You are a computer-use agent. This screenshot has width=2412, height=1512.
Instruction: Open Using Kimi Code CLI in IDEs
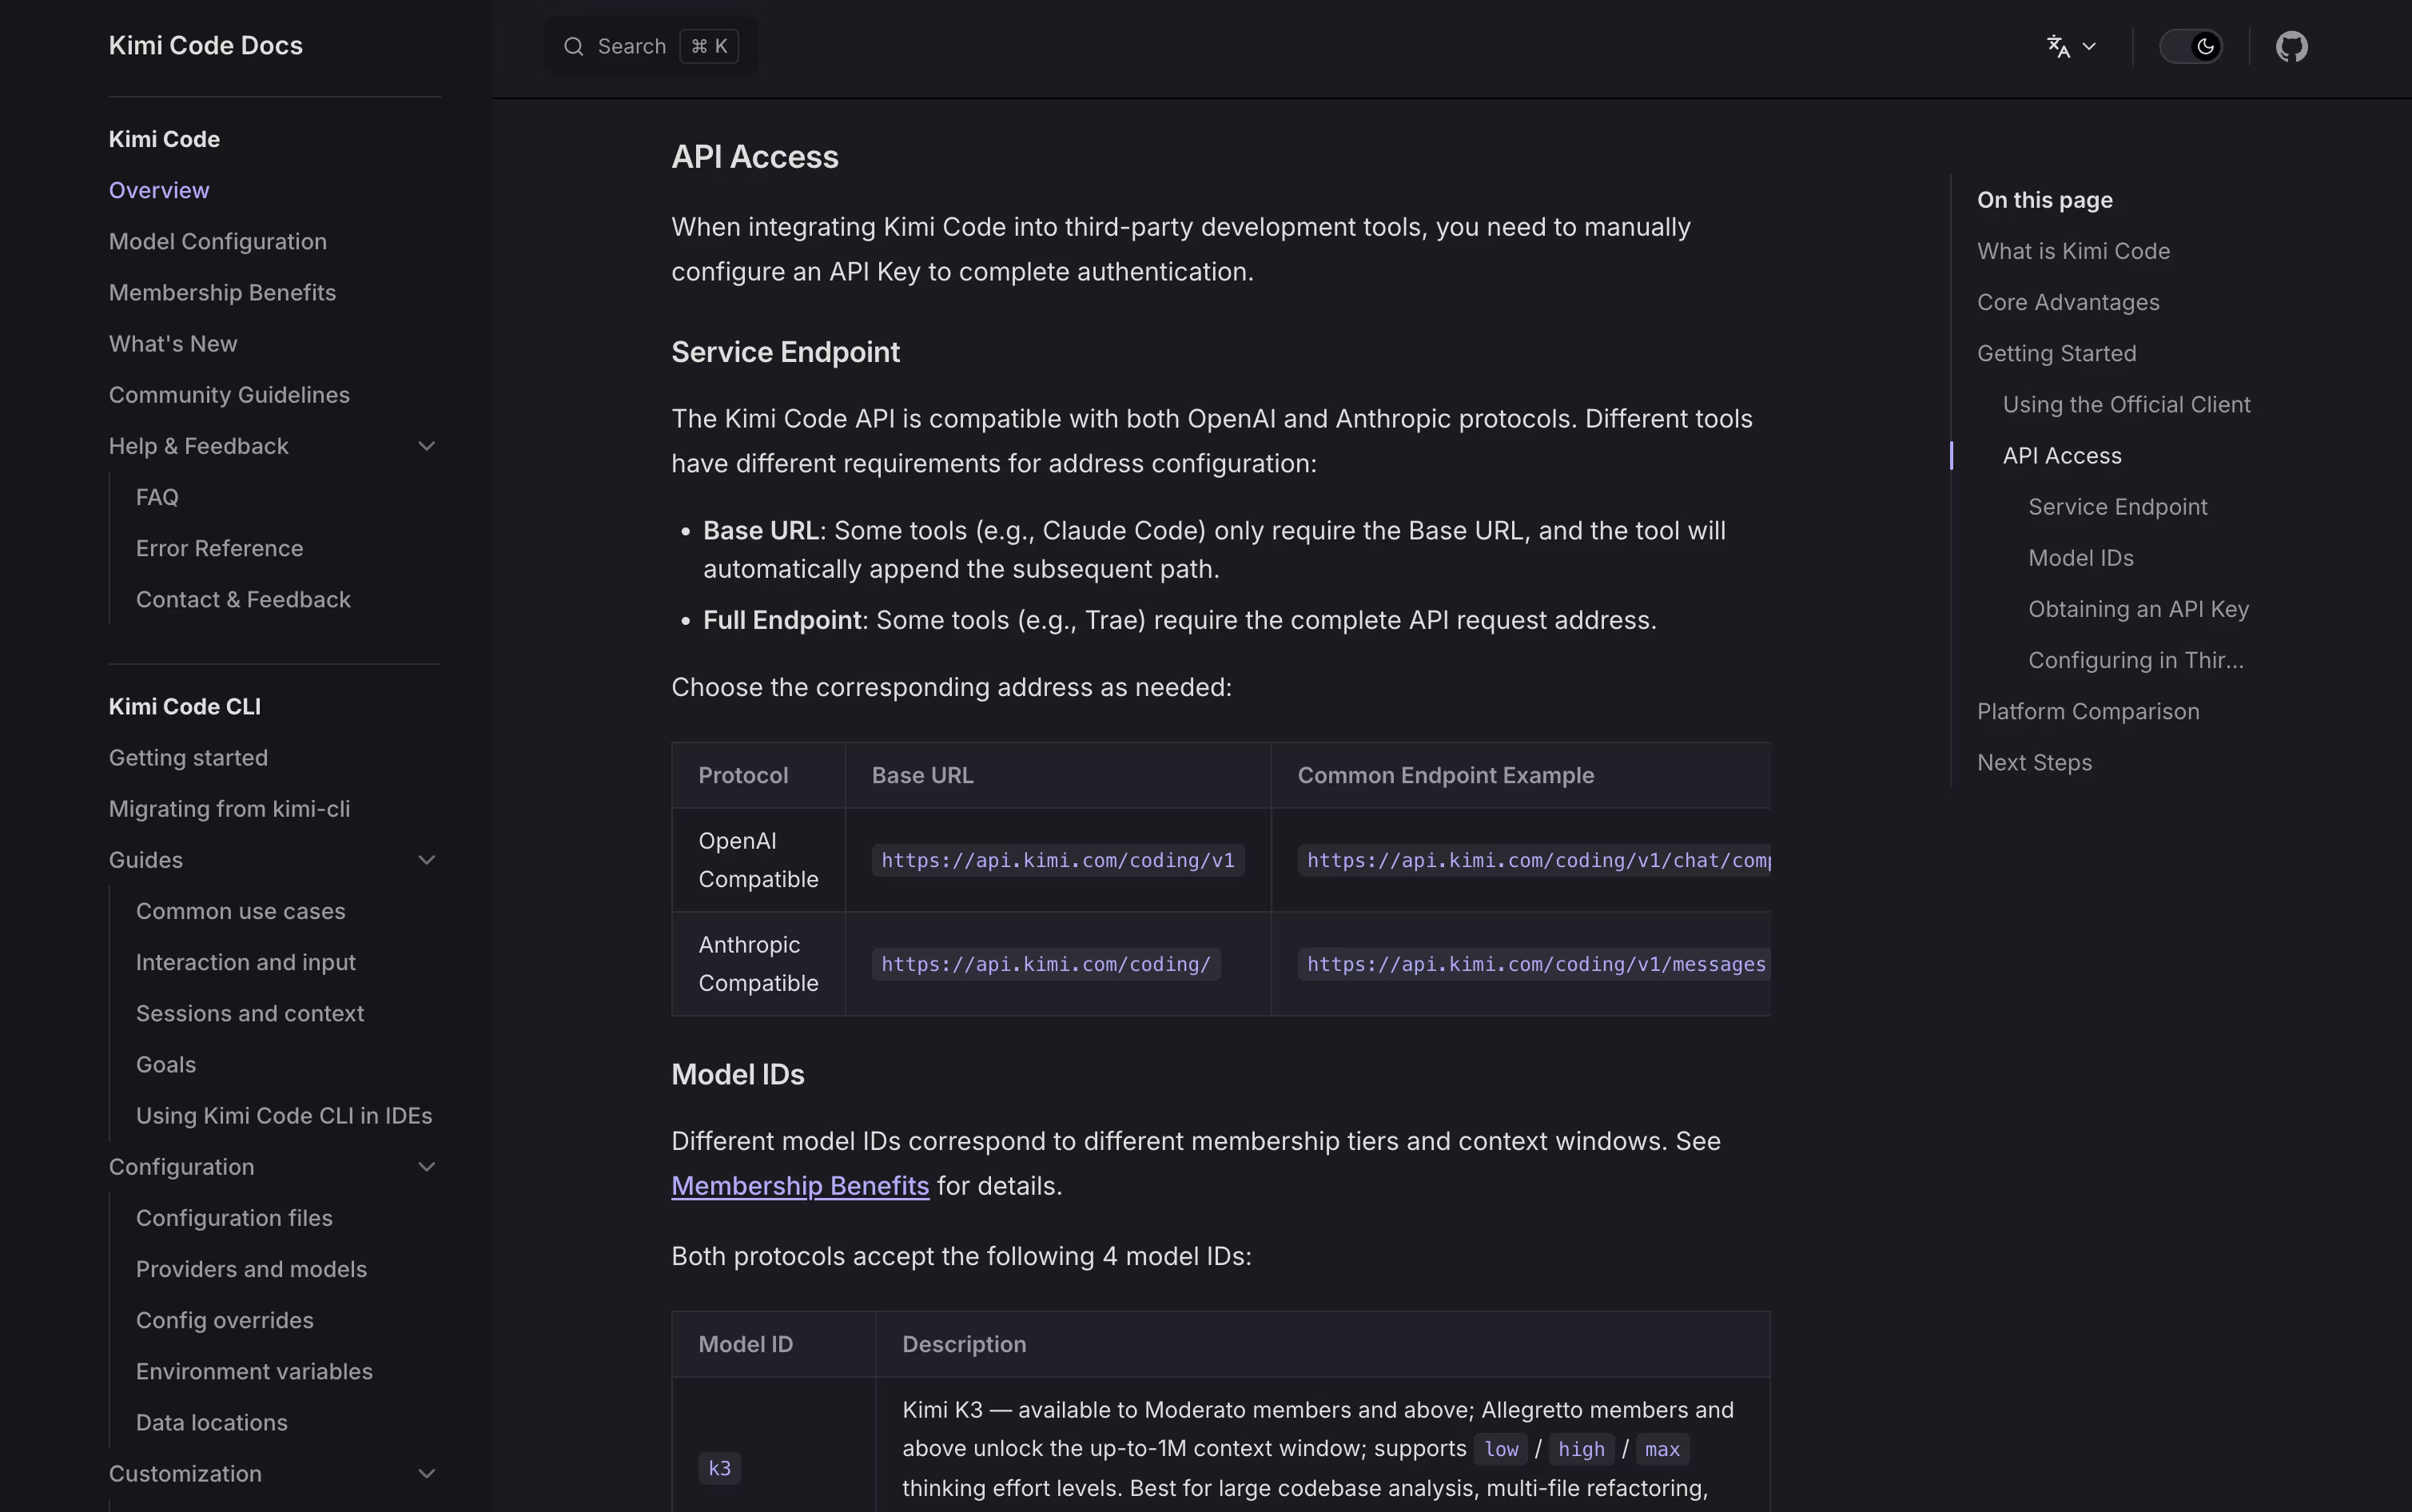coord(284,1115)
